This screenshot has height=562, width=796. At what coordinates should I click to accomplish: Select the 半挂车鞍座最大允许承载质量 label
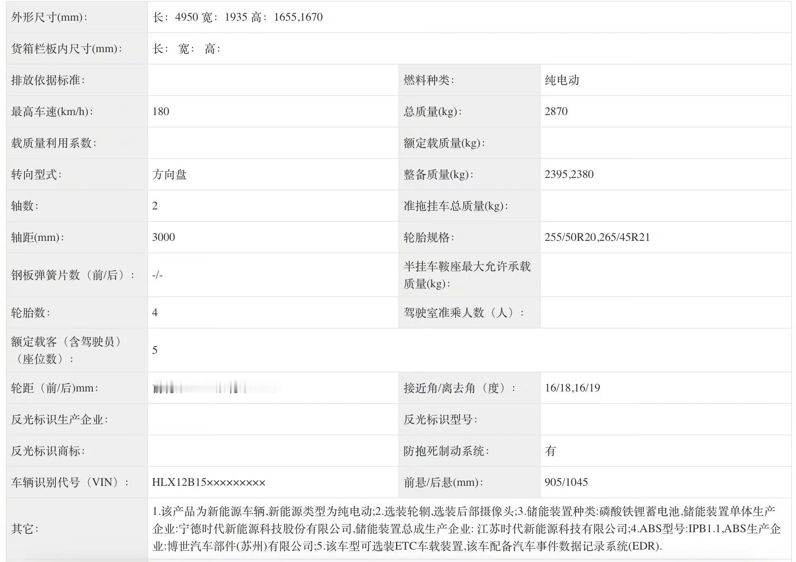click(467, 275)
